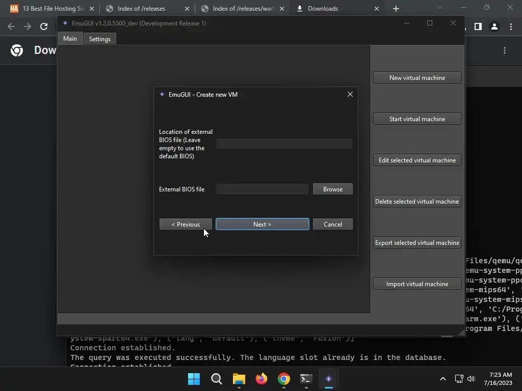Click New virtual machine button

(417, 77)
